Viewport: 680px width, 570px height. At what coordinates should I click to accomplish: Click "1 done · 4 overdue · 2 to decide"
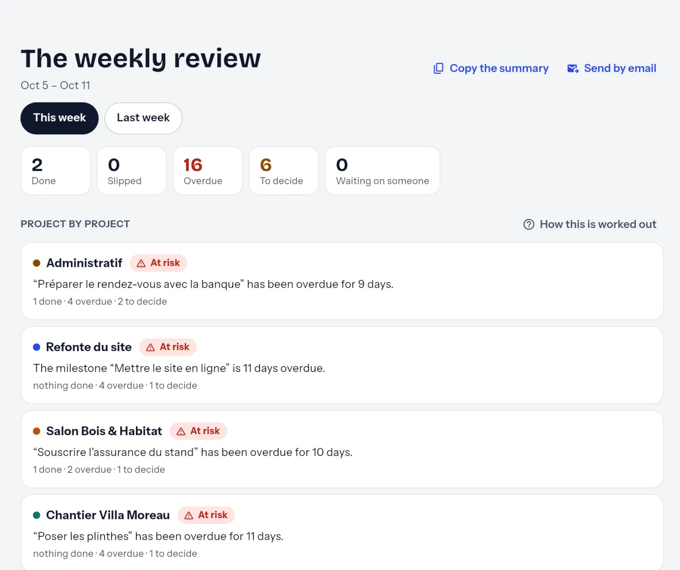[100, 301]
